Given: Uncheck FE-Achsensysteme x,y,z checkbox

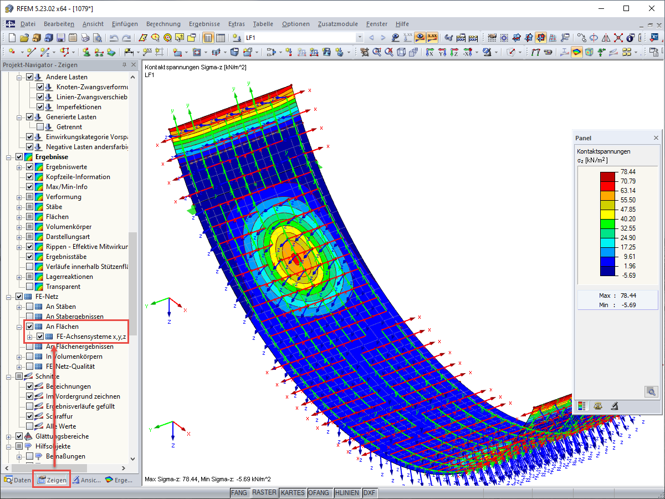Looking at the screenshot, I should [x=40, y=337].
